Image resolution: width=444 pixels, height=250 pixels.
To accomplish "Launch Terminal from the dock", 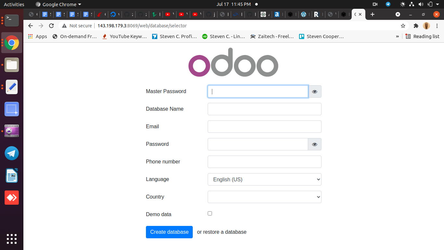I will (x=12, y=21).
